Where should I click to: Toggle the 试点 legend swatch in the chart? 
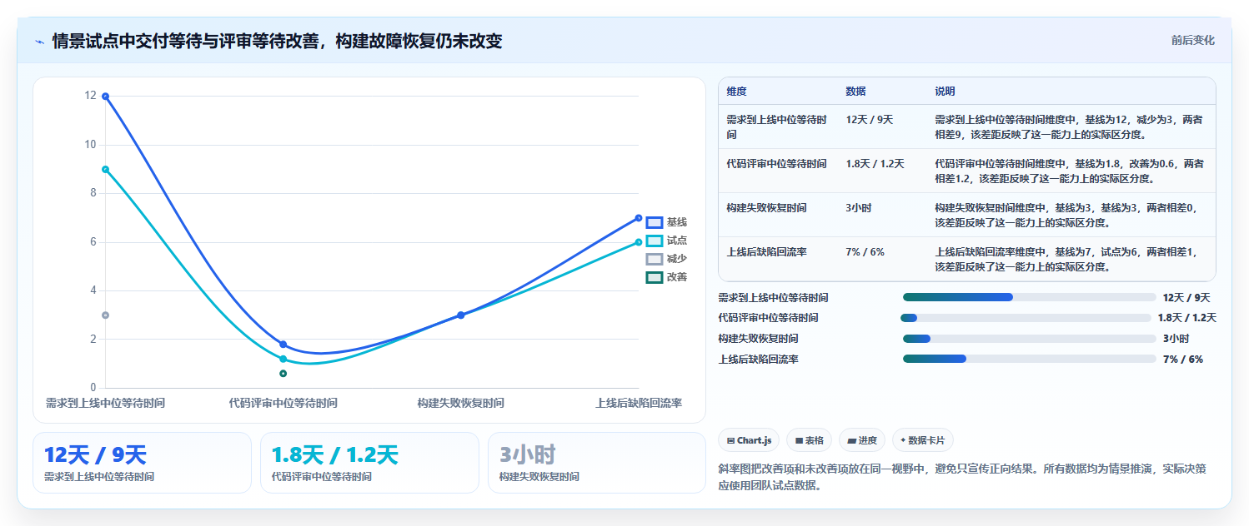pyautogui.click(x=655, y=241)
